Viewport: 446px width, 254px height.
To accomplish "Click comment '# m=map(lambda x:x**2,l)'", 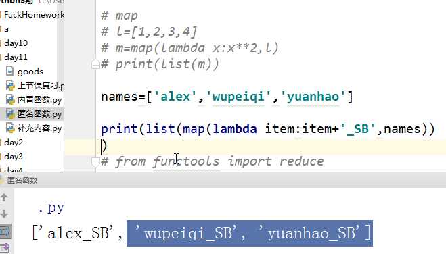I will click(x=190, y=48).
